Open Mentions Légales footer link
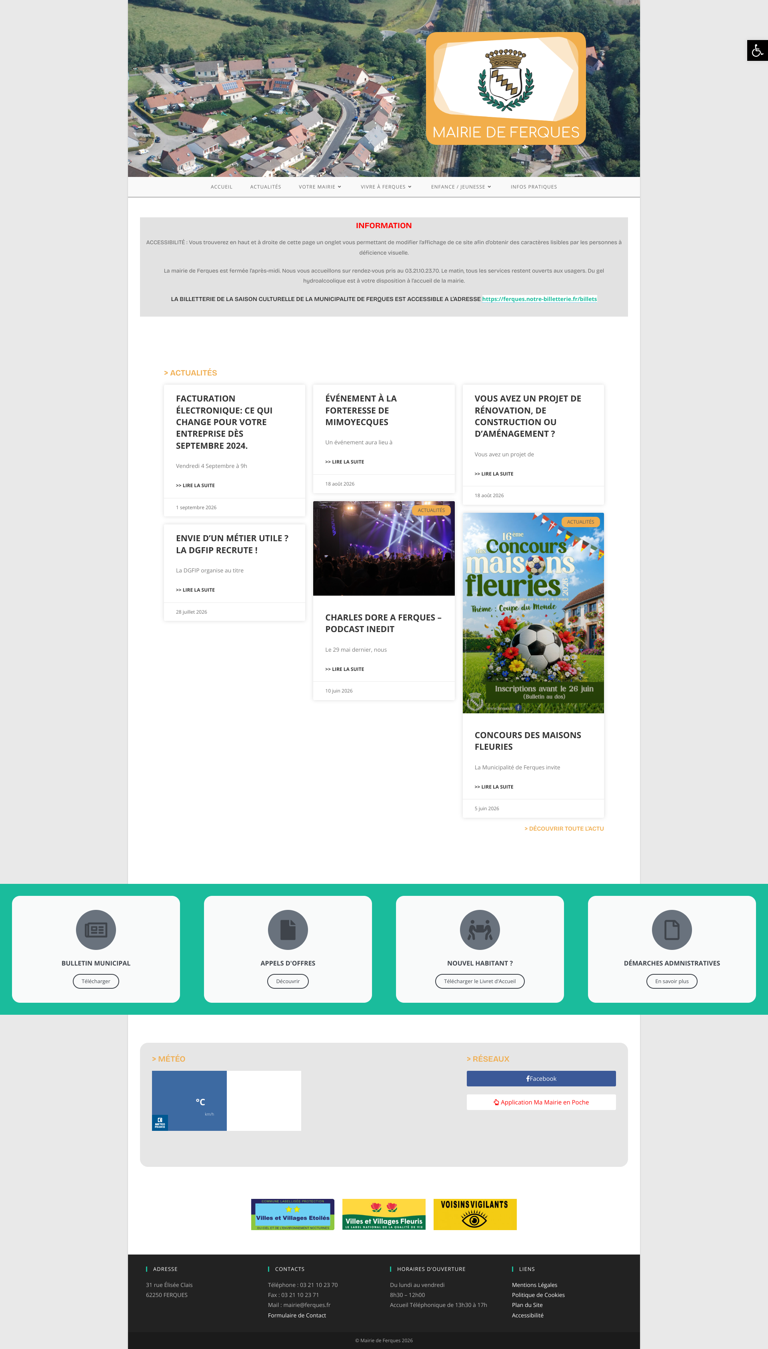Image resolution: width=768 pixels, height=1349 pixels. [534, 1285]
